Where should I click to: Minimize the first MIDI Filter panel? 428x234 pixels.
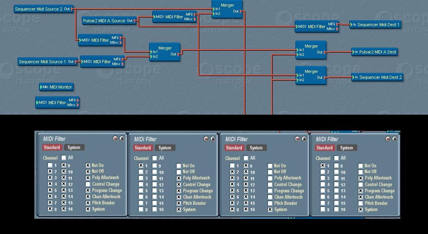115,138
